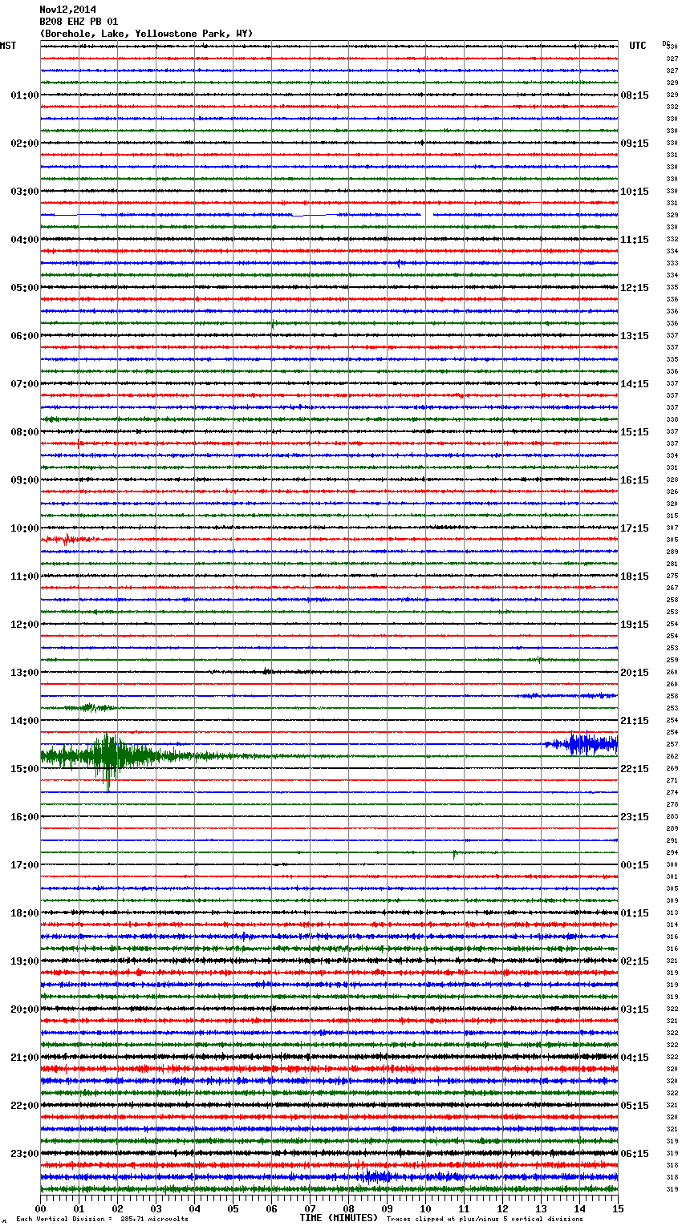Select the 13:00 MST time label

coord(25,673)
